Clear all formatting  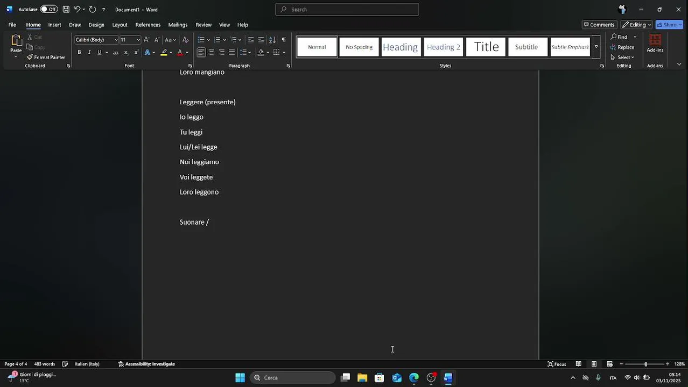point(185,40)
